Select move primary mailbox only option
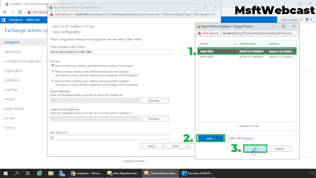This screenshot has height=178, width=316. (52, 71)
